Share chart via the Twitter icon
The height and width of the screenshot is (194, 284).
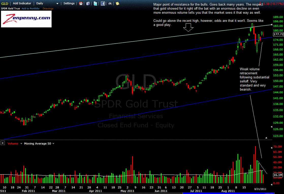pos(95,4)
